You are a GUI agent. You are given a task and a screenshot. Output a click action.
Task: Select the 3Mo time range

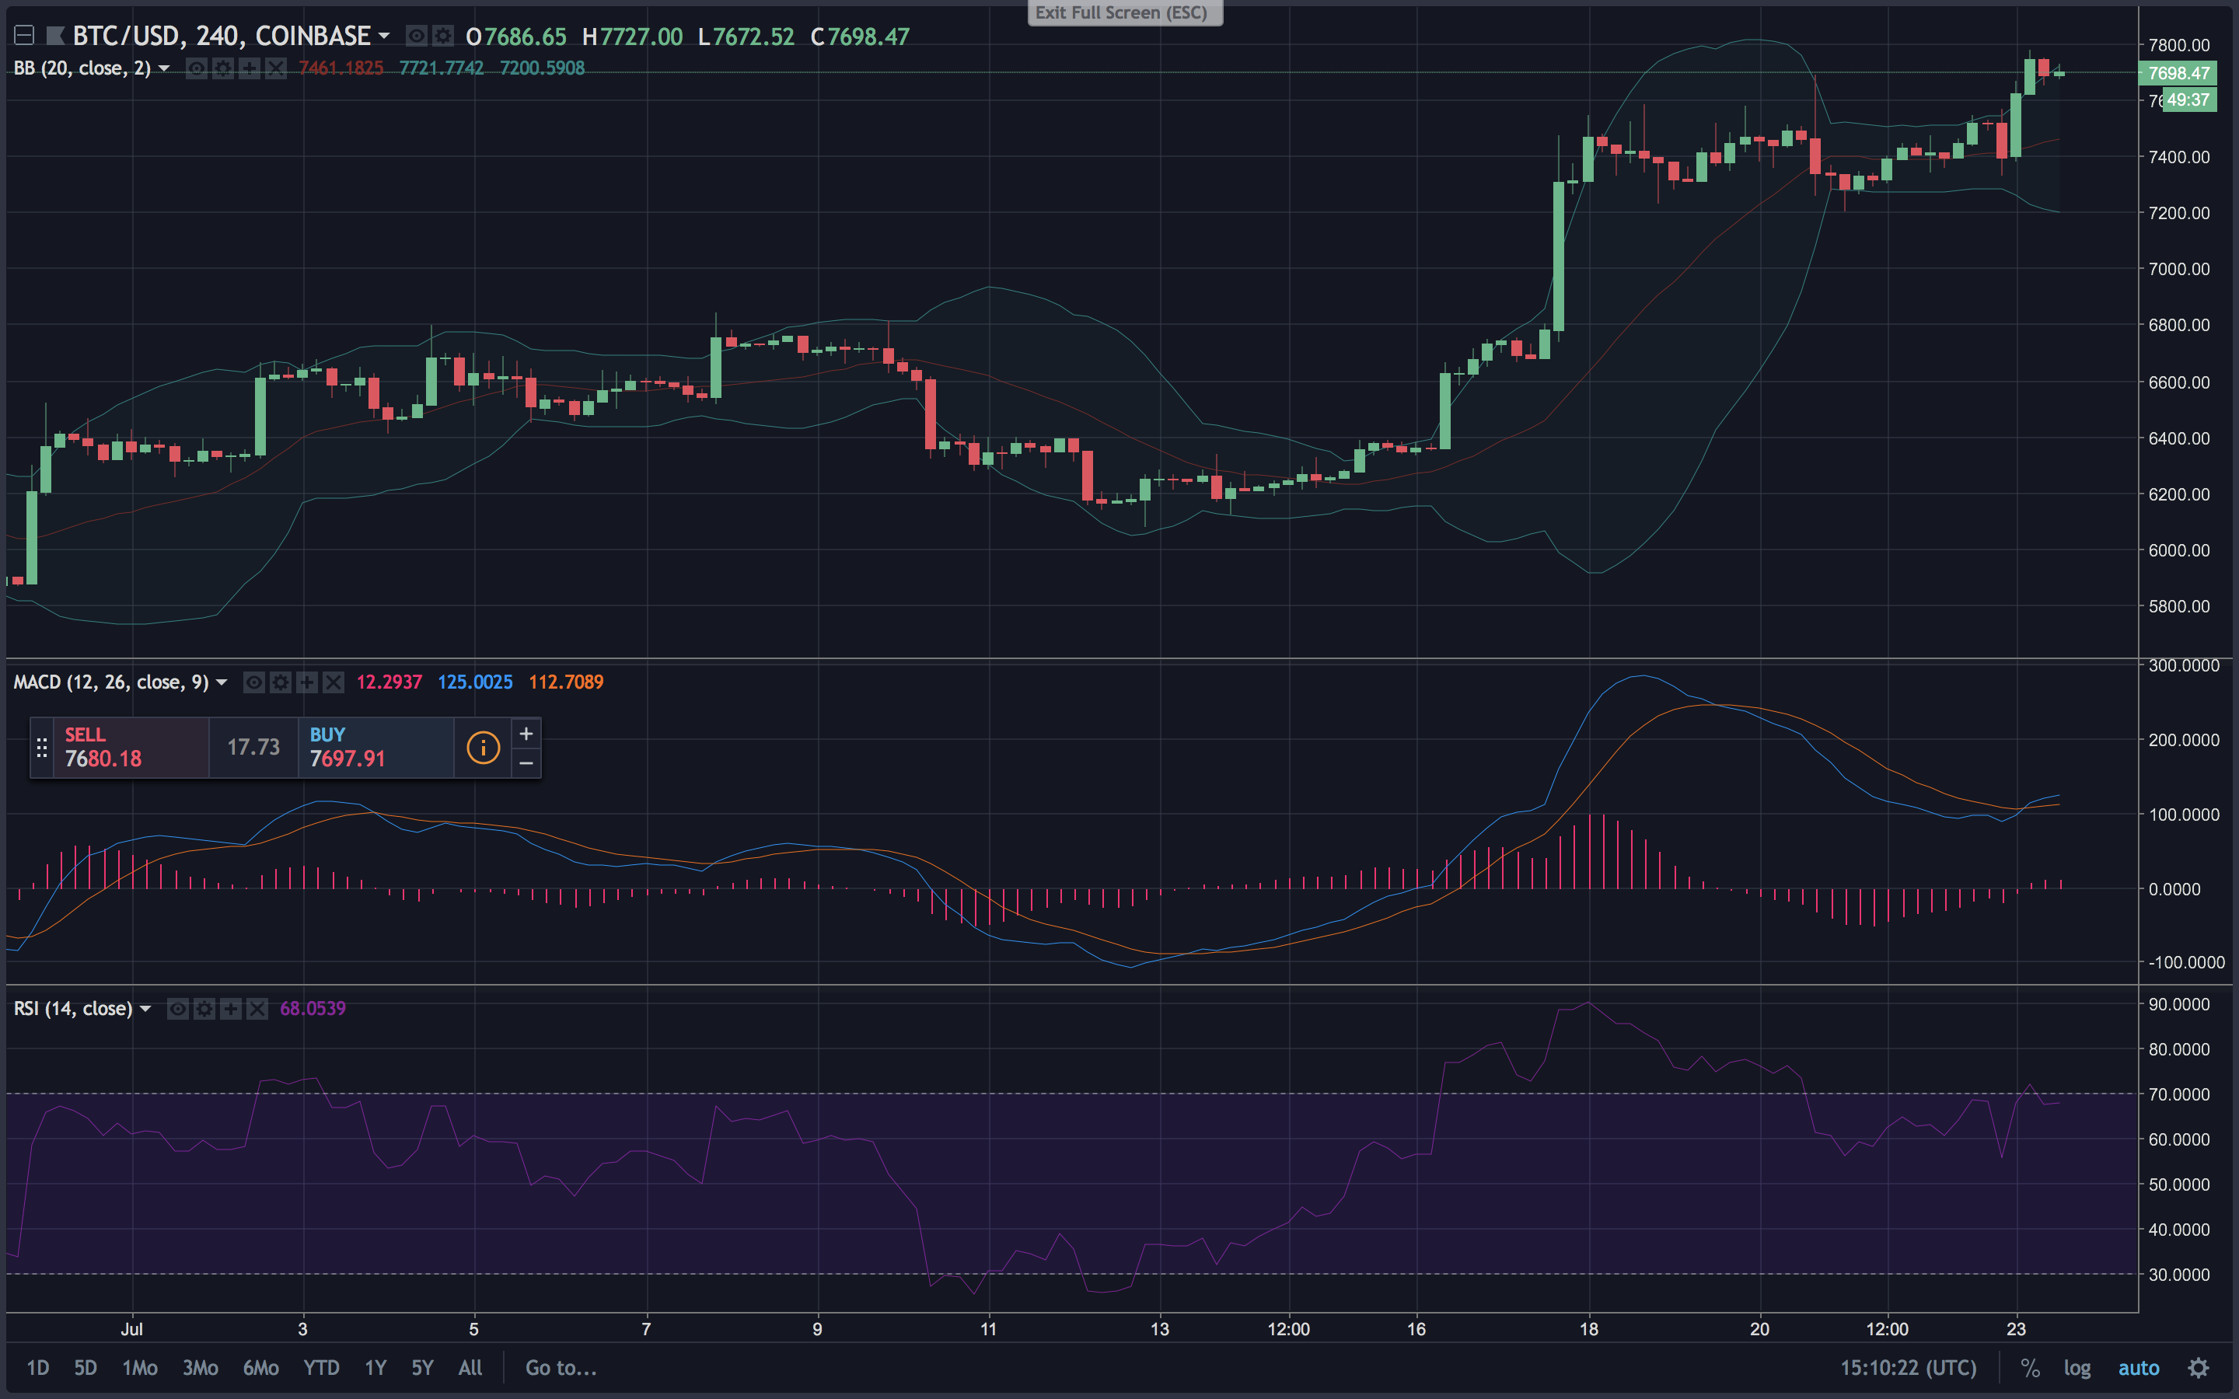(x=200, y=1368)
